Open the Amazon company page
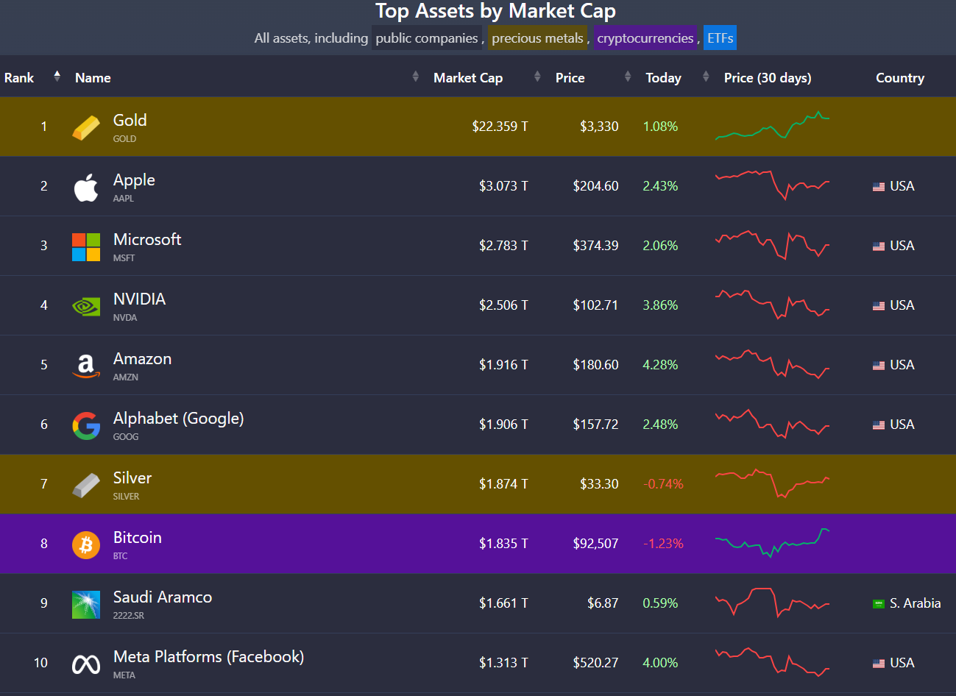 tap(142, 359)
